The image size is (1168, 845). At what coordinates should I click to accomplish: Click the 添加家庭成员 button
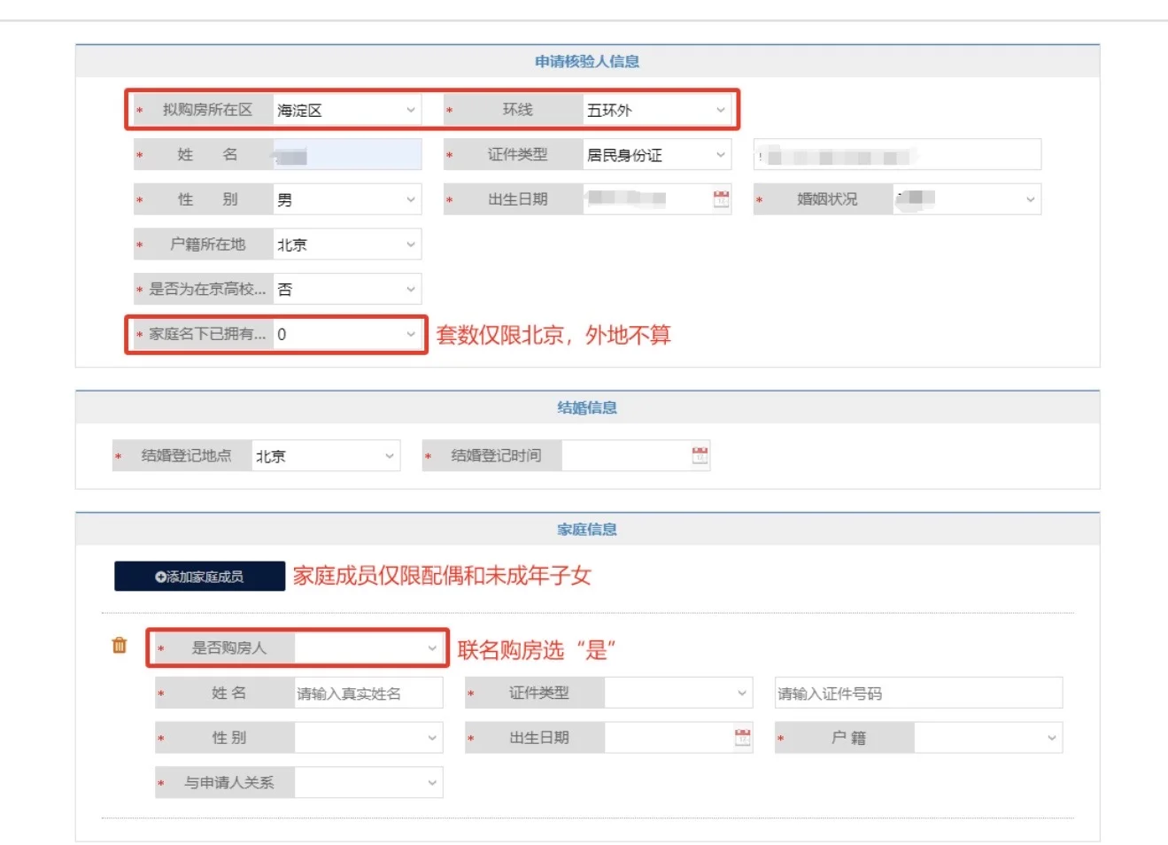click(x=199, y=577)
